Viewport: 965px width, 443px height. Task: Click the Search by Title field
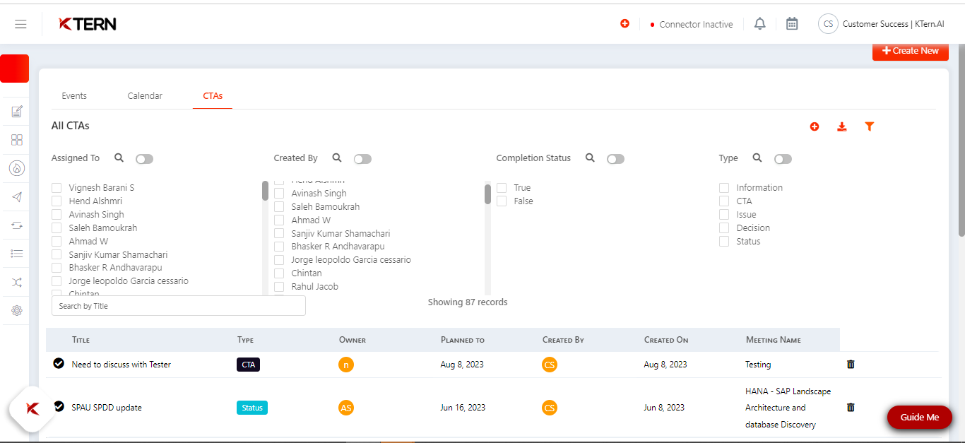point(179,306)
